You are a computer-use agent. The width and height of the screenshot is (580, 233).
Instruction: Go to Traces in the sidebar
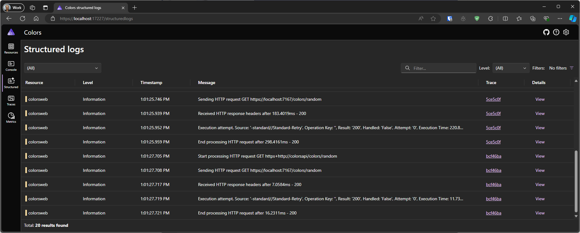11,100
